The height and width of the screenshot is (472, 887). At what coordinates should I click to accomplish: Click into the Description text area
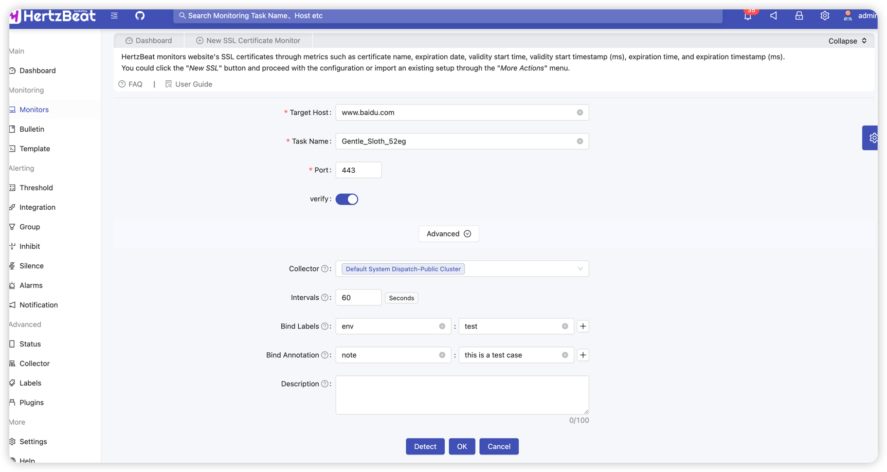[x=462, y=395]
